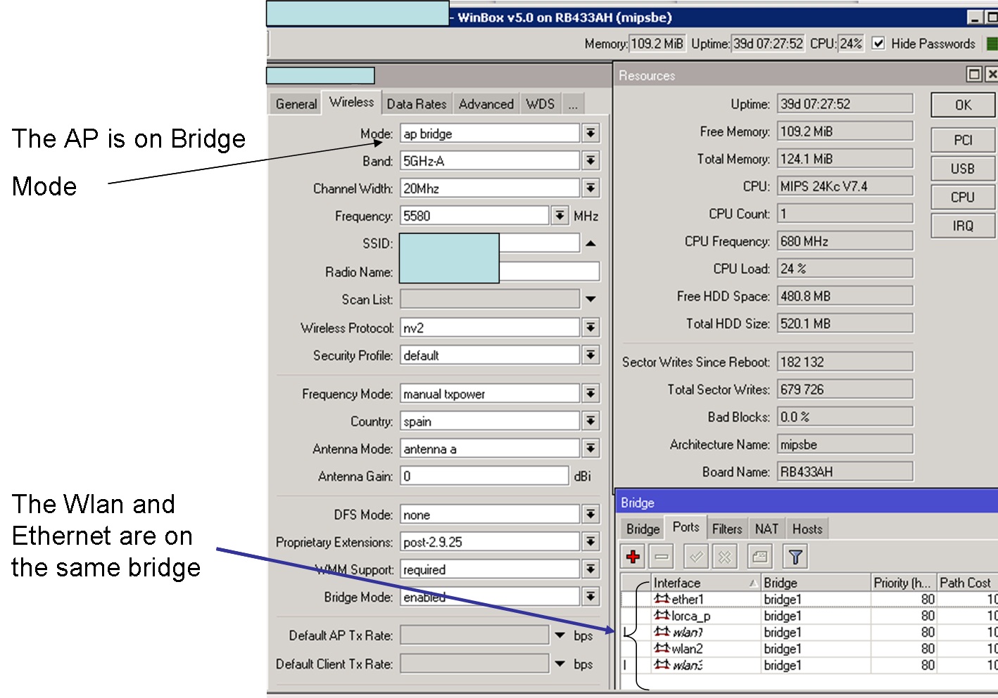Click the IRQ button in Resources
Screen dimensions: 998x698
point(963,226)
